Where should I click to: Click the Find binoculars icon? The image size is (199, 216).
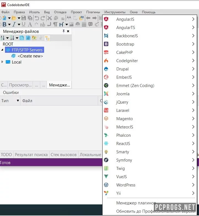click(69, 18)
